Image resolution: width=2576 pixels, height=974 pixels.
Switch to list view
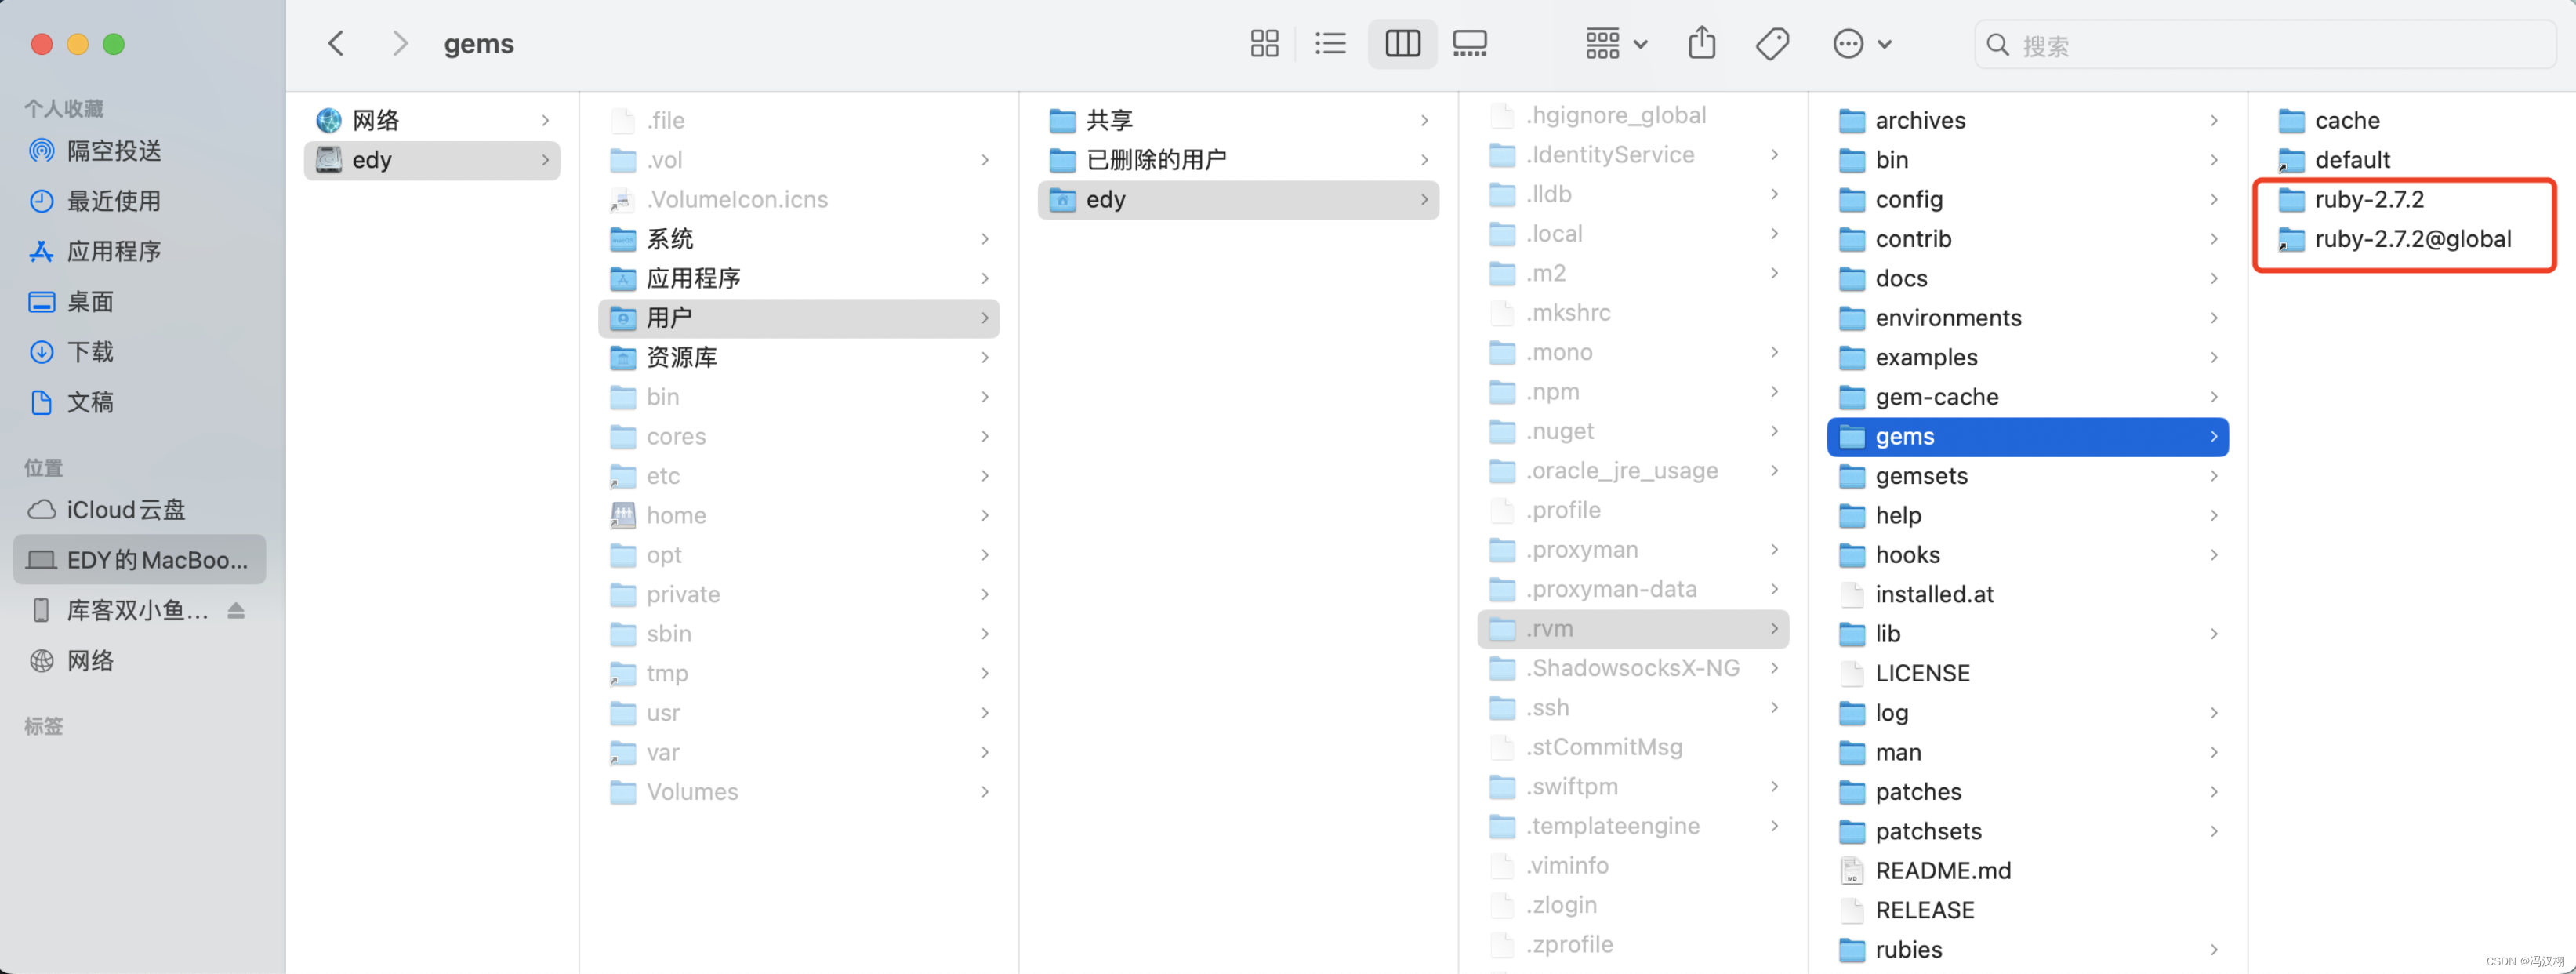coord(1330,44)
